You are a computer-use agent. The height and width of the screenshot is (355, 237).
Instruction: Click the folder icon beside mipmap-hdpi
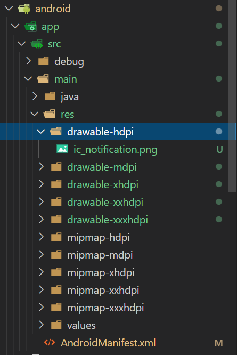click(56, 237)
